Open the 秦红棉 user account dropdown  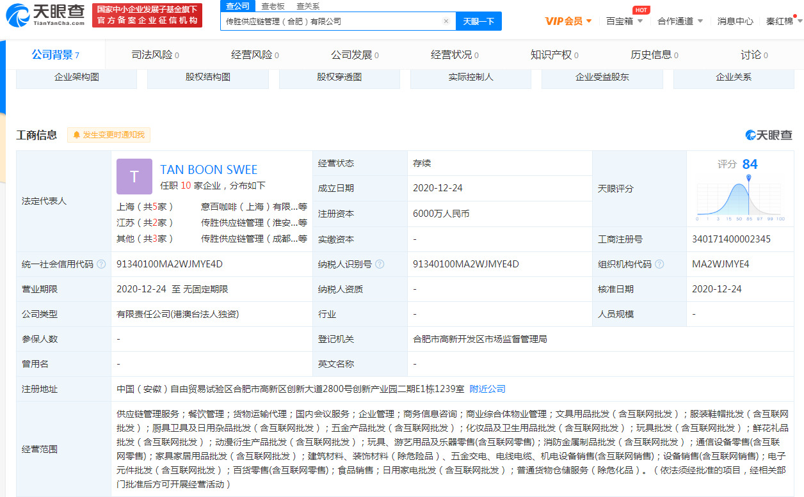(x=784, y=21)
